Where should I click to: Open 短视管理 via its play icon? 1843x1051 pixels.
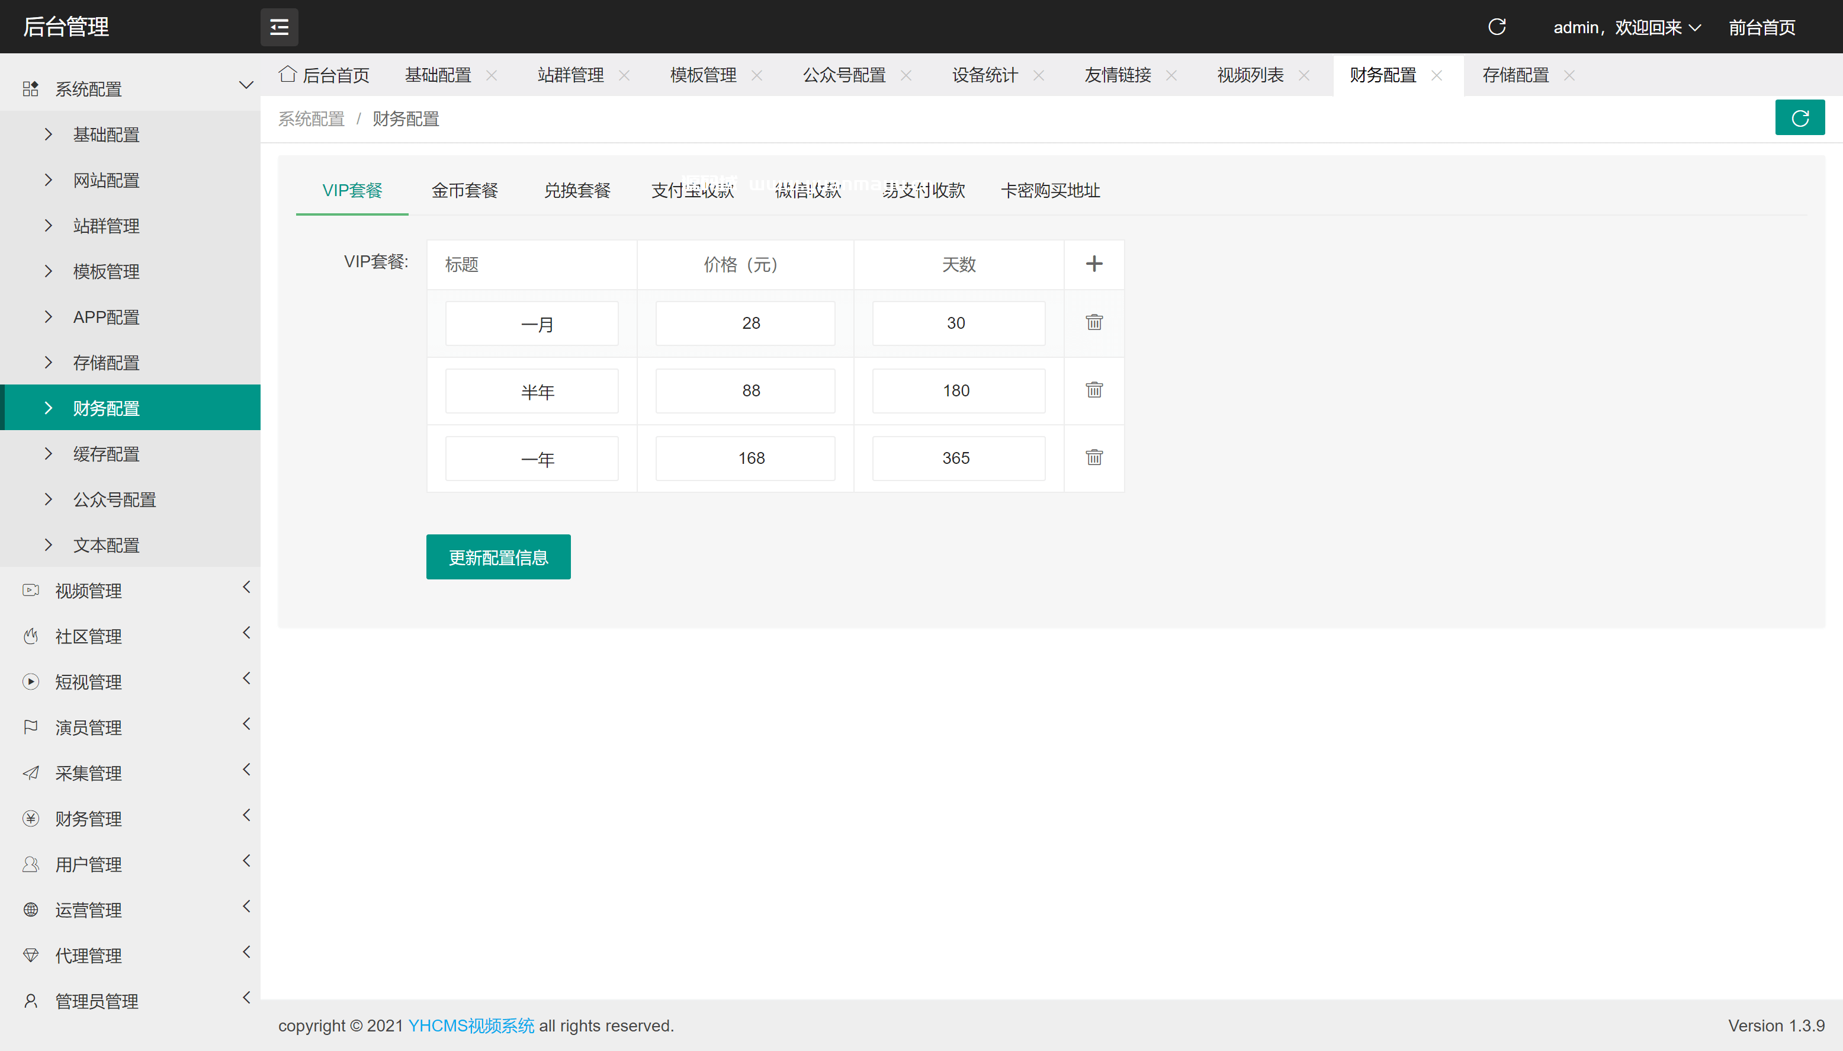(30, 681)
